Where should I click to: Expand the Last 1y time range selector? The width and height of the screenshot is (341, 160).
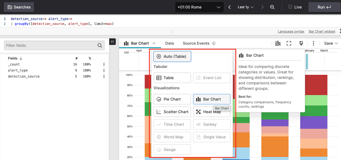[x=246, y=7]
